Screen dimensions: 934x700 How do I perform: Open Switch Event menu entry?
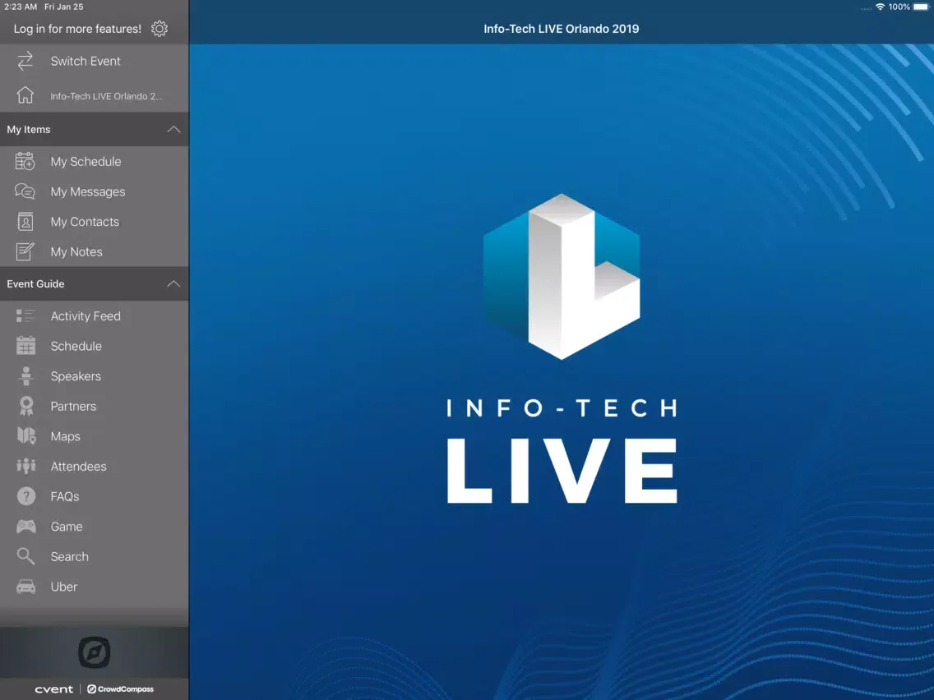click(x=94, y=62)
